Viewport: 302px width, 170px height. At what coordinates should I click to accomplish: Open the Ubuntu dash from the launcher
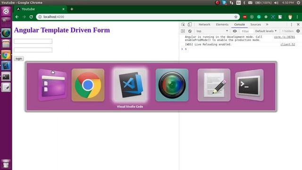click(6, 11)
